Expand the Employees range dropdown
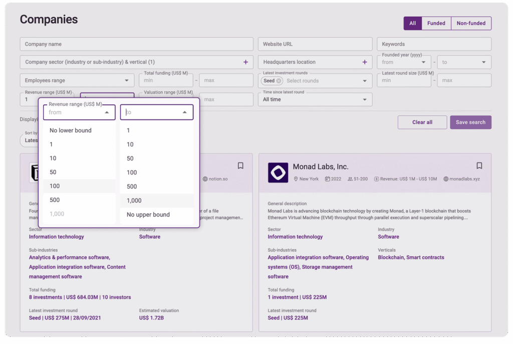 coord(77,80)
